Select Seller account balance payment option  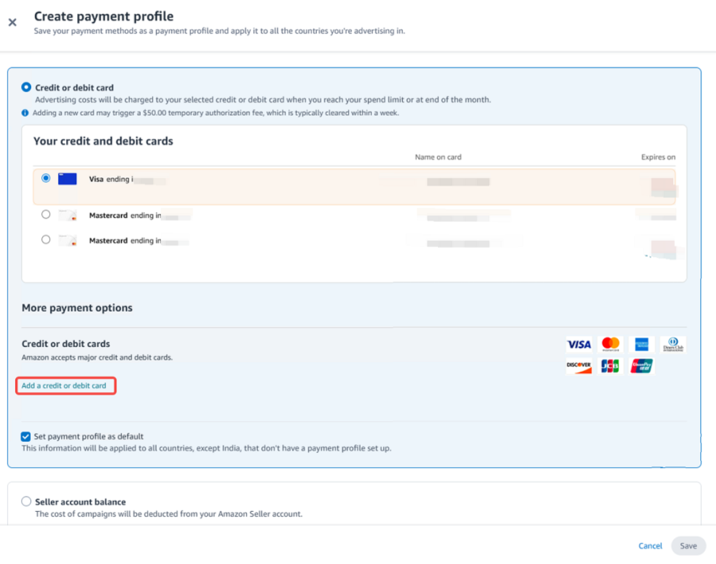coord(26,502)
